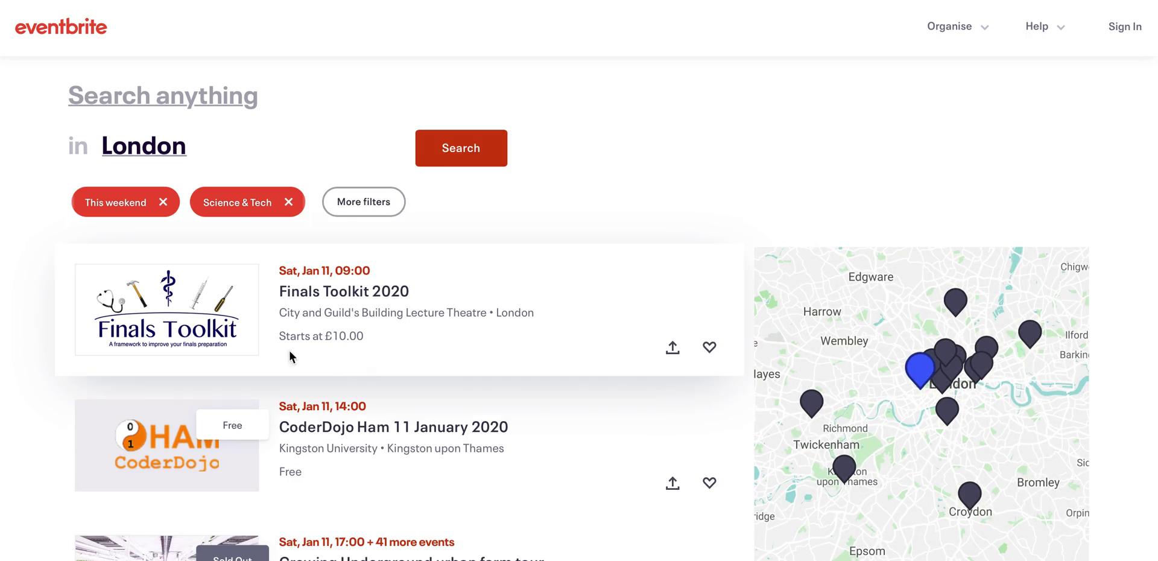Click the Free badge on CoderDojo image
Screen dimensions: 1158x561
pyautogui.click(x=232, y=425)
